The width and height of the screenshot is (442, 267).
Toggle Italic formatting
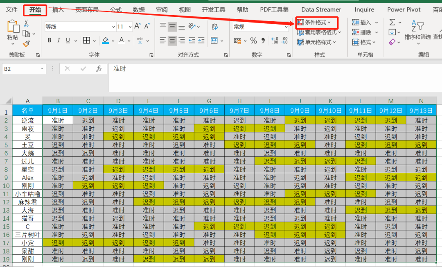tap(59, 40)
